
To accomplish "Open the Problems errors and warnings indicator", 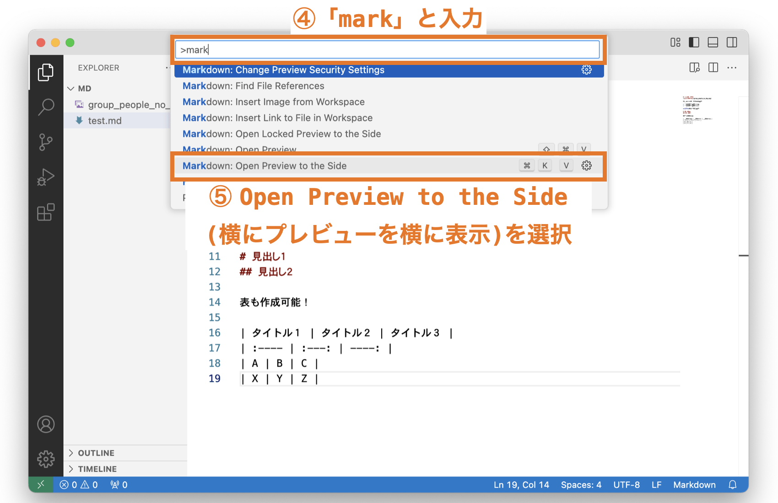I will point(79,485).
